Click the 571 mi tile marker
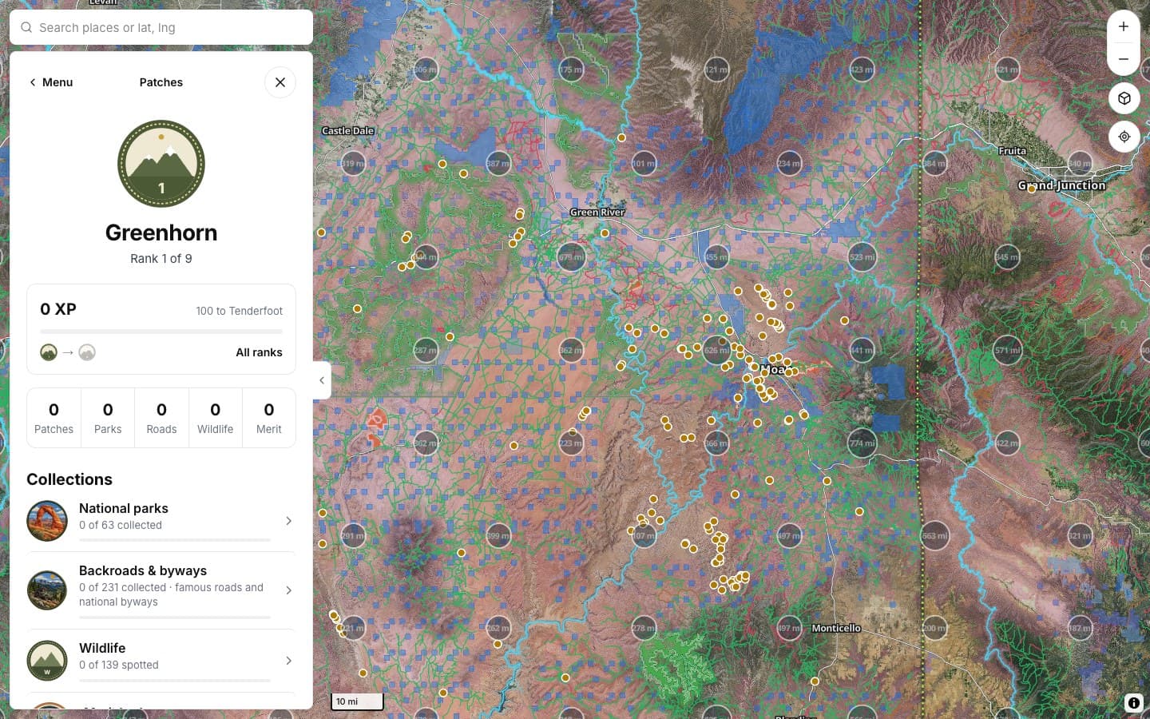Screen dimensions: 1150x719 1007,351
